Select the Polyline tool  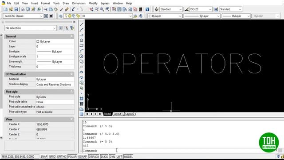tap(82, 35)
